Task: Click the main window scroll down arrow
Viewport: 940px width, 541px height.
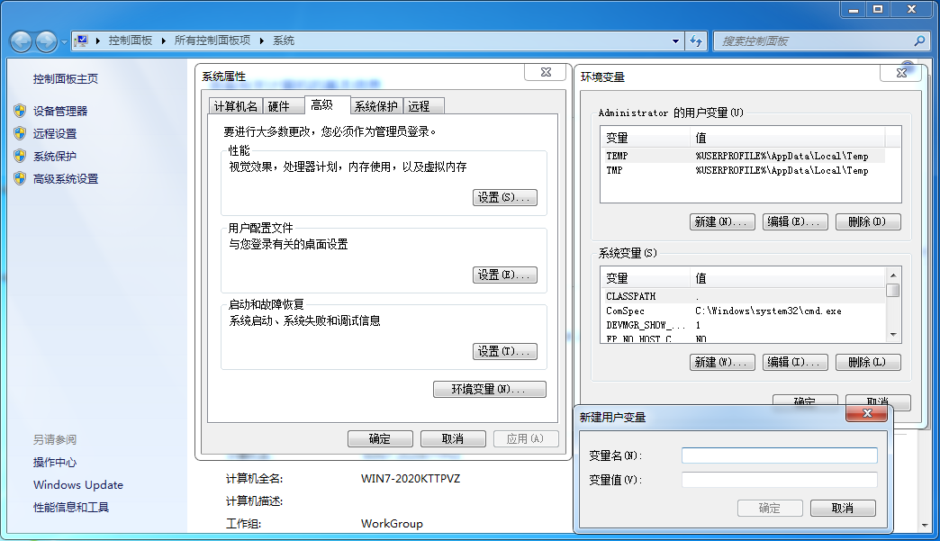Action: (924, 526)
